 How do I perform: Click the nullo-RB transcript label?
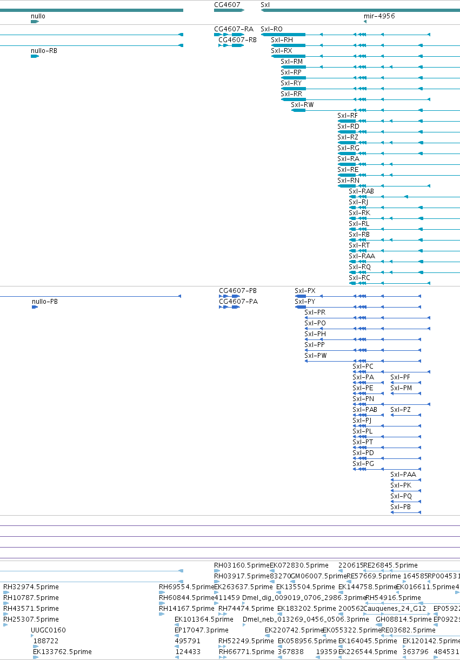[44, 51]
